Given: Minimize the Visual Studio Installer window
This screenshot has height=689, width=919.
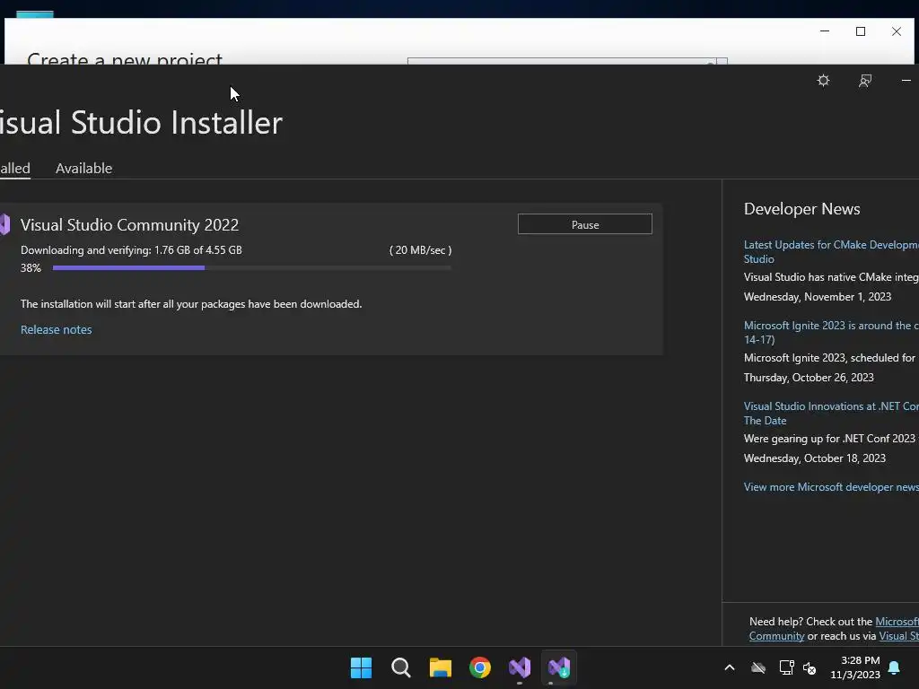Looking at the screenshot, I should click(x=906, y=80).
